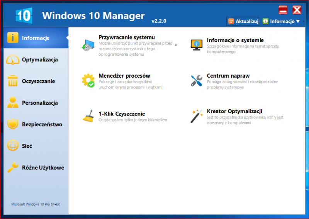
Task: Click the Windows 10 logo icon
Action: pyautogui.click(x=24, y=15)
